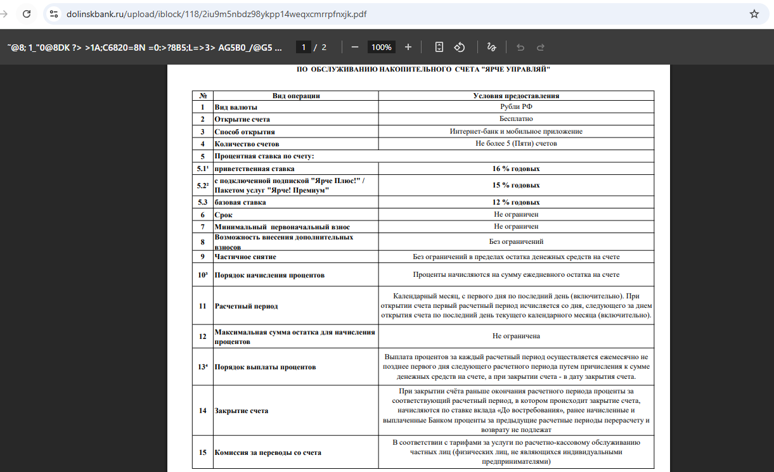Click the fit to page button
The width and height of the screenshot is (774, 472).
point(439,47)
